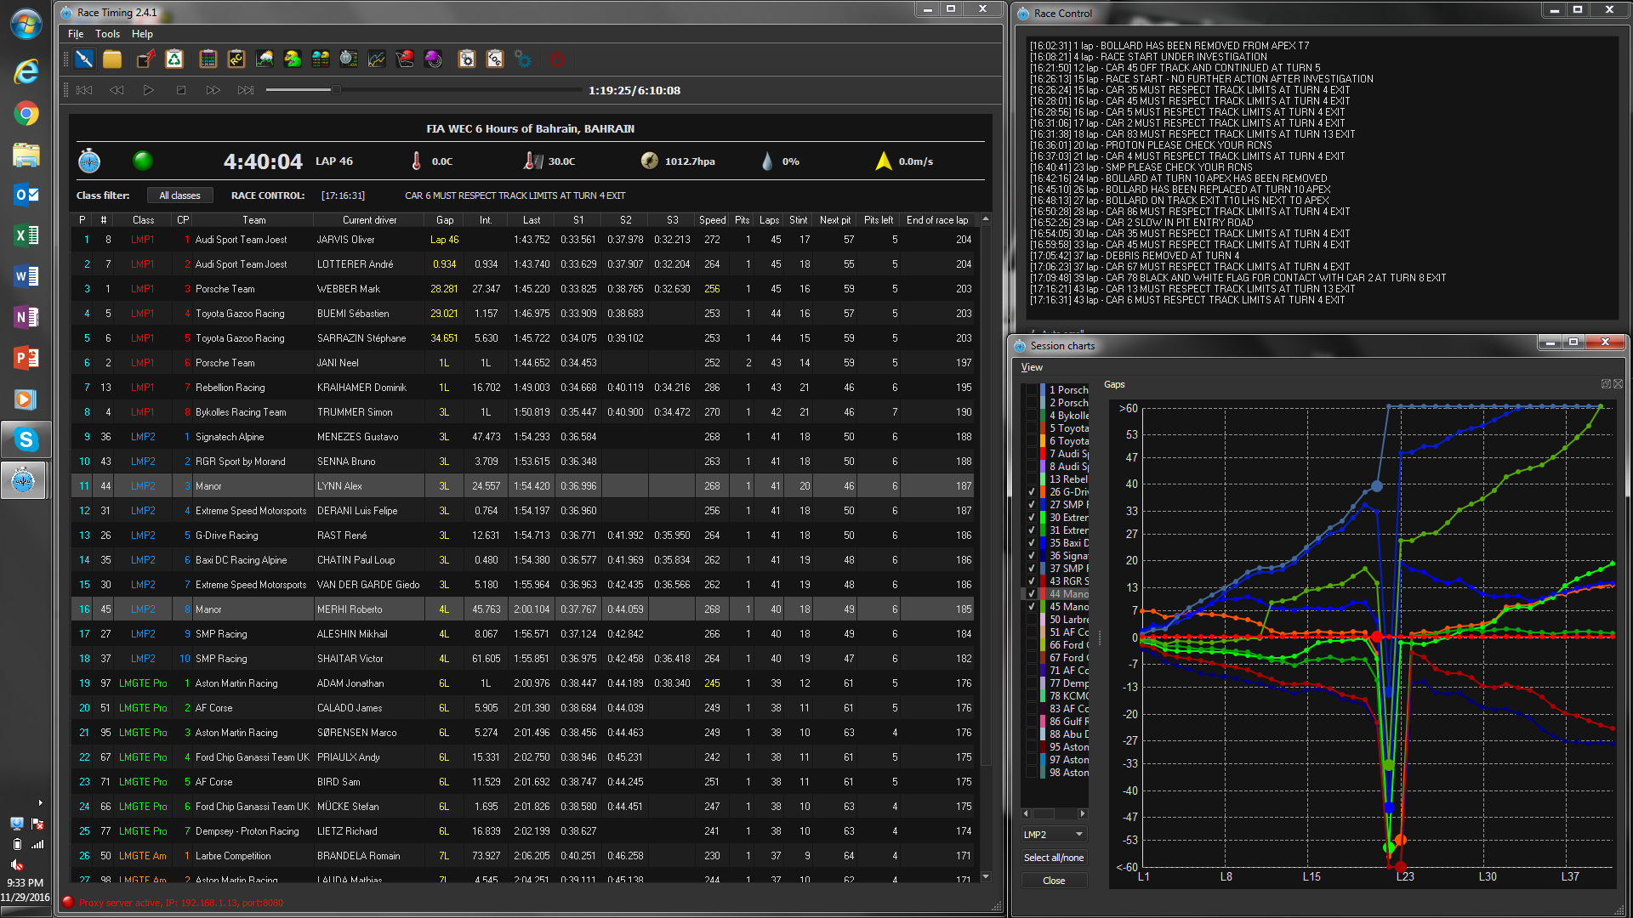Click the Gaps chart float icon

[1606, 384]
